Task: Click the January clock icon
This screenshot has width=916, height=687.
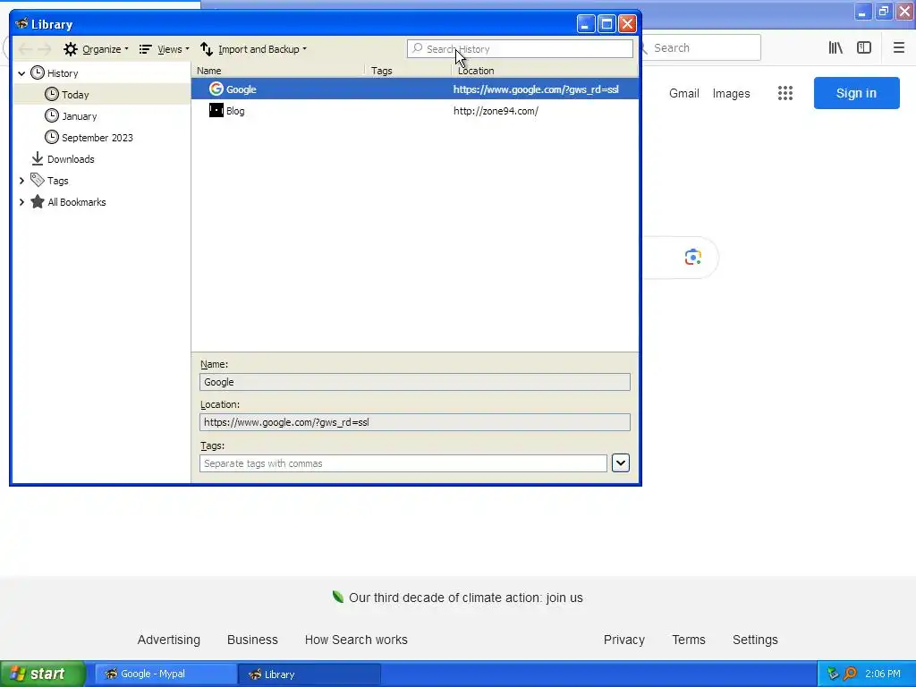Action: coord(52,115)
